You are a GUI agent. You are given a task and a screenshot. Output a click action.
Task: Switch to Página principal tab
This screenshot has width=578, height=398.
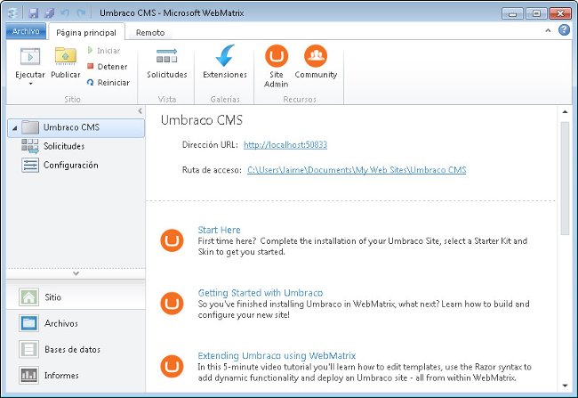[x=86, y=32]
